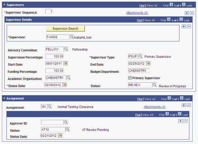Delete the Approver row

click(x=185, y=121)
